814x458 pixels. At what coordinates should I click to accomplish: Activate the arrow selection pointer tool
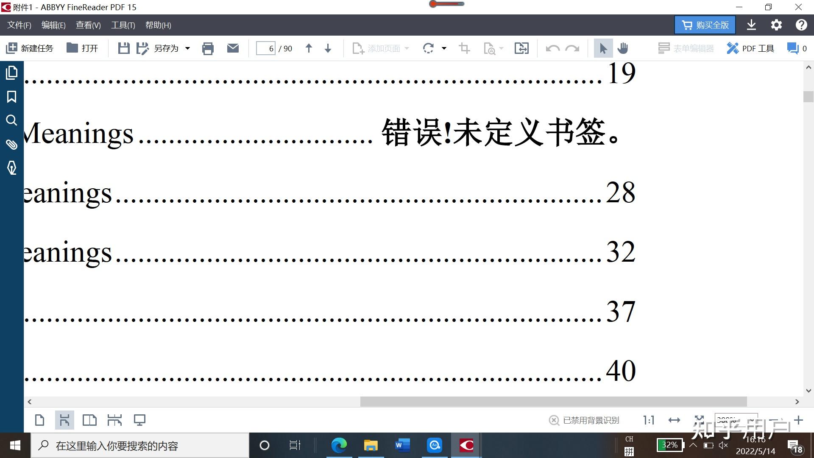click(603, 48)
